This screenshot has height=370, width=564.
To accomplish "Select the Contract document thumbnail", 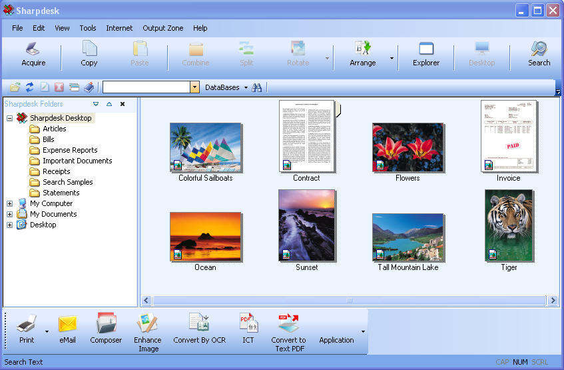I will pyautogui.click(x=307, y=136).
